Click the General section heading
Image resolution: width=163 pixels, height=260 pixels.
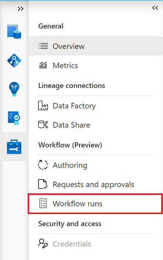point(51,26)
